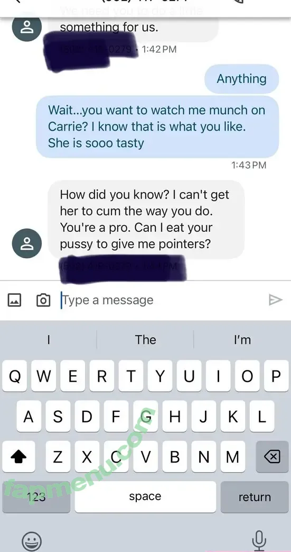Tap the send arrow icon
Viewport: 291px width, 552px height.
[x=276, y=300]
